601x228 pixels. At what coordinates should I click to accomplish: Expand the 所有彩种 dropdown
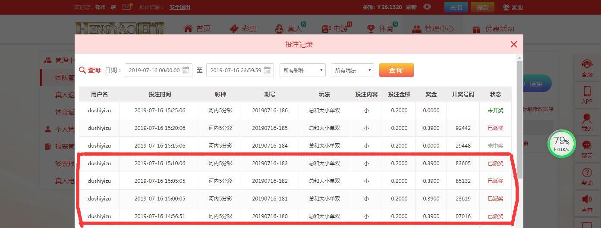click(302, 70)
